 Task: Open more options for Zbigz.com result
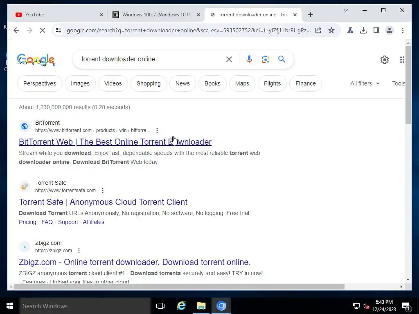point(79,251)
